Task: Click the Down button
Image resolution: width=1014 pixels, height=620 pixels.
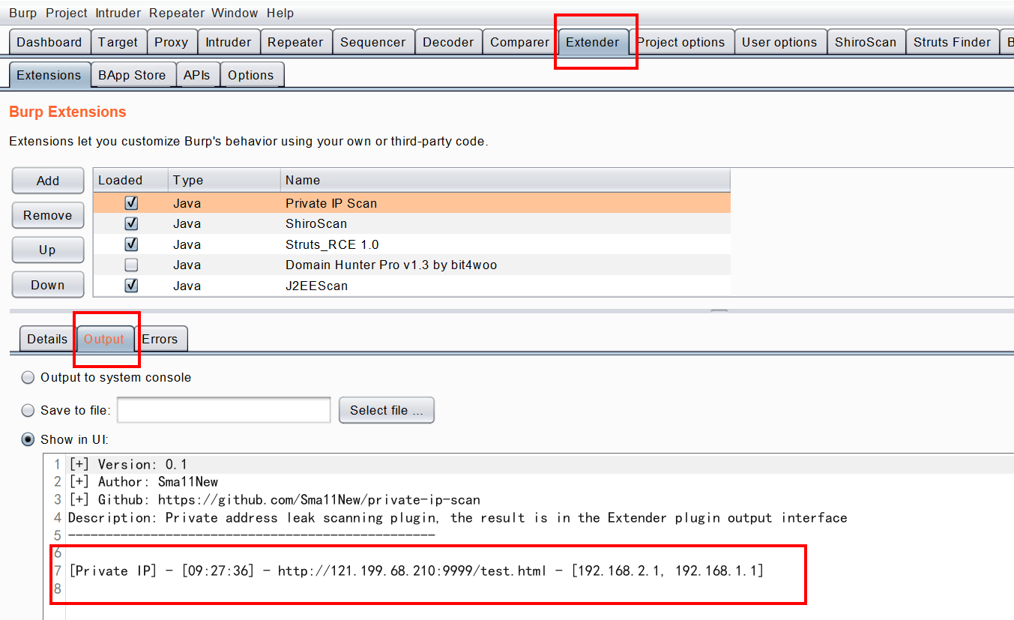Action: pos(48,285)
